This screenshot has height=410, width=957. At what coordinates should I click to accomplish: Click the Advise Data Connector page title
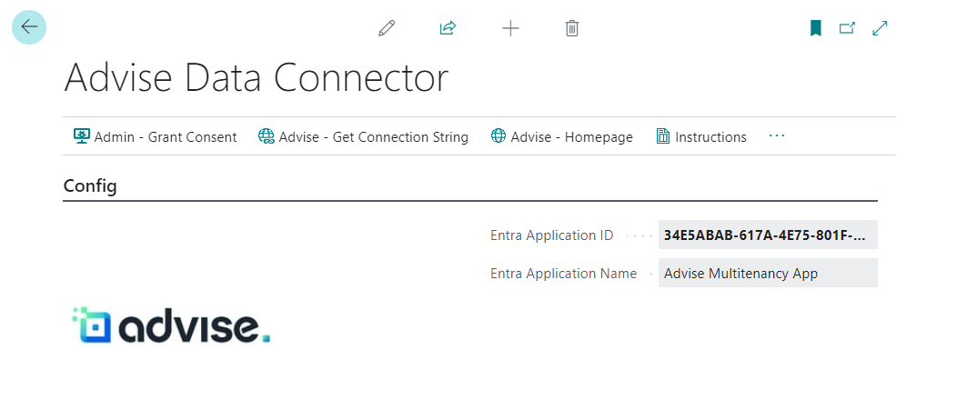pyautogui.click(x=256, y=78)
